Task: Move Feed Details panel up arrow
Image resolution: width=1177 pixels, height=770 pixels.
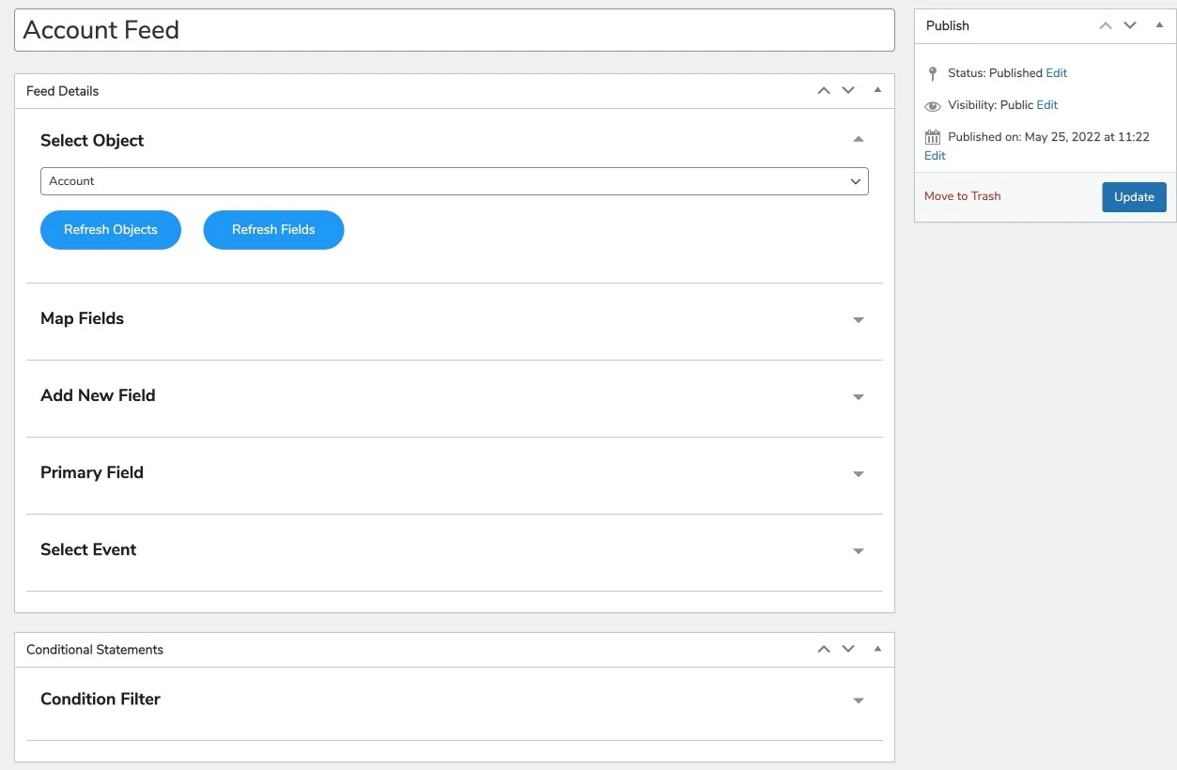Action: (x=824, y=91)
